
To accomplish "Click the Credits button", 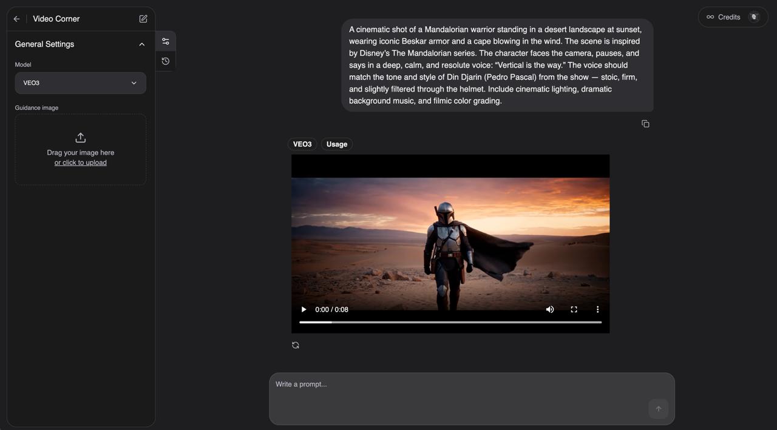I will [x=724, y=17].
